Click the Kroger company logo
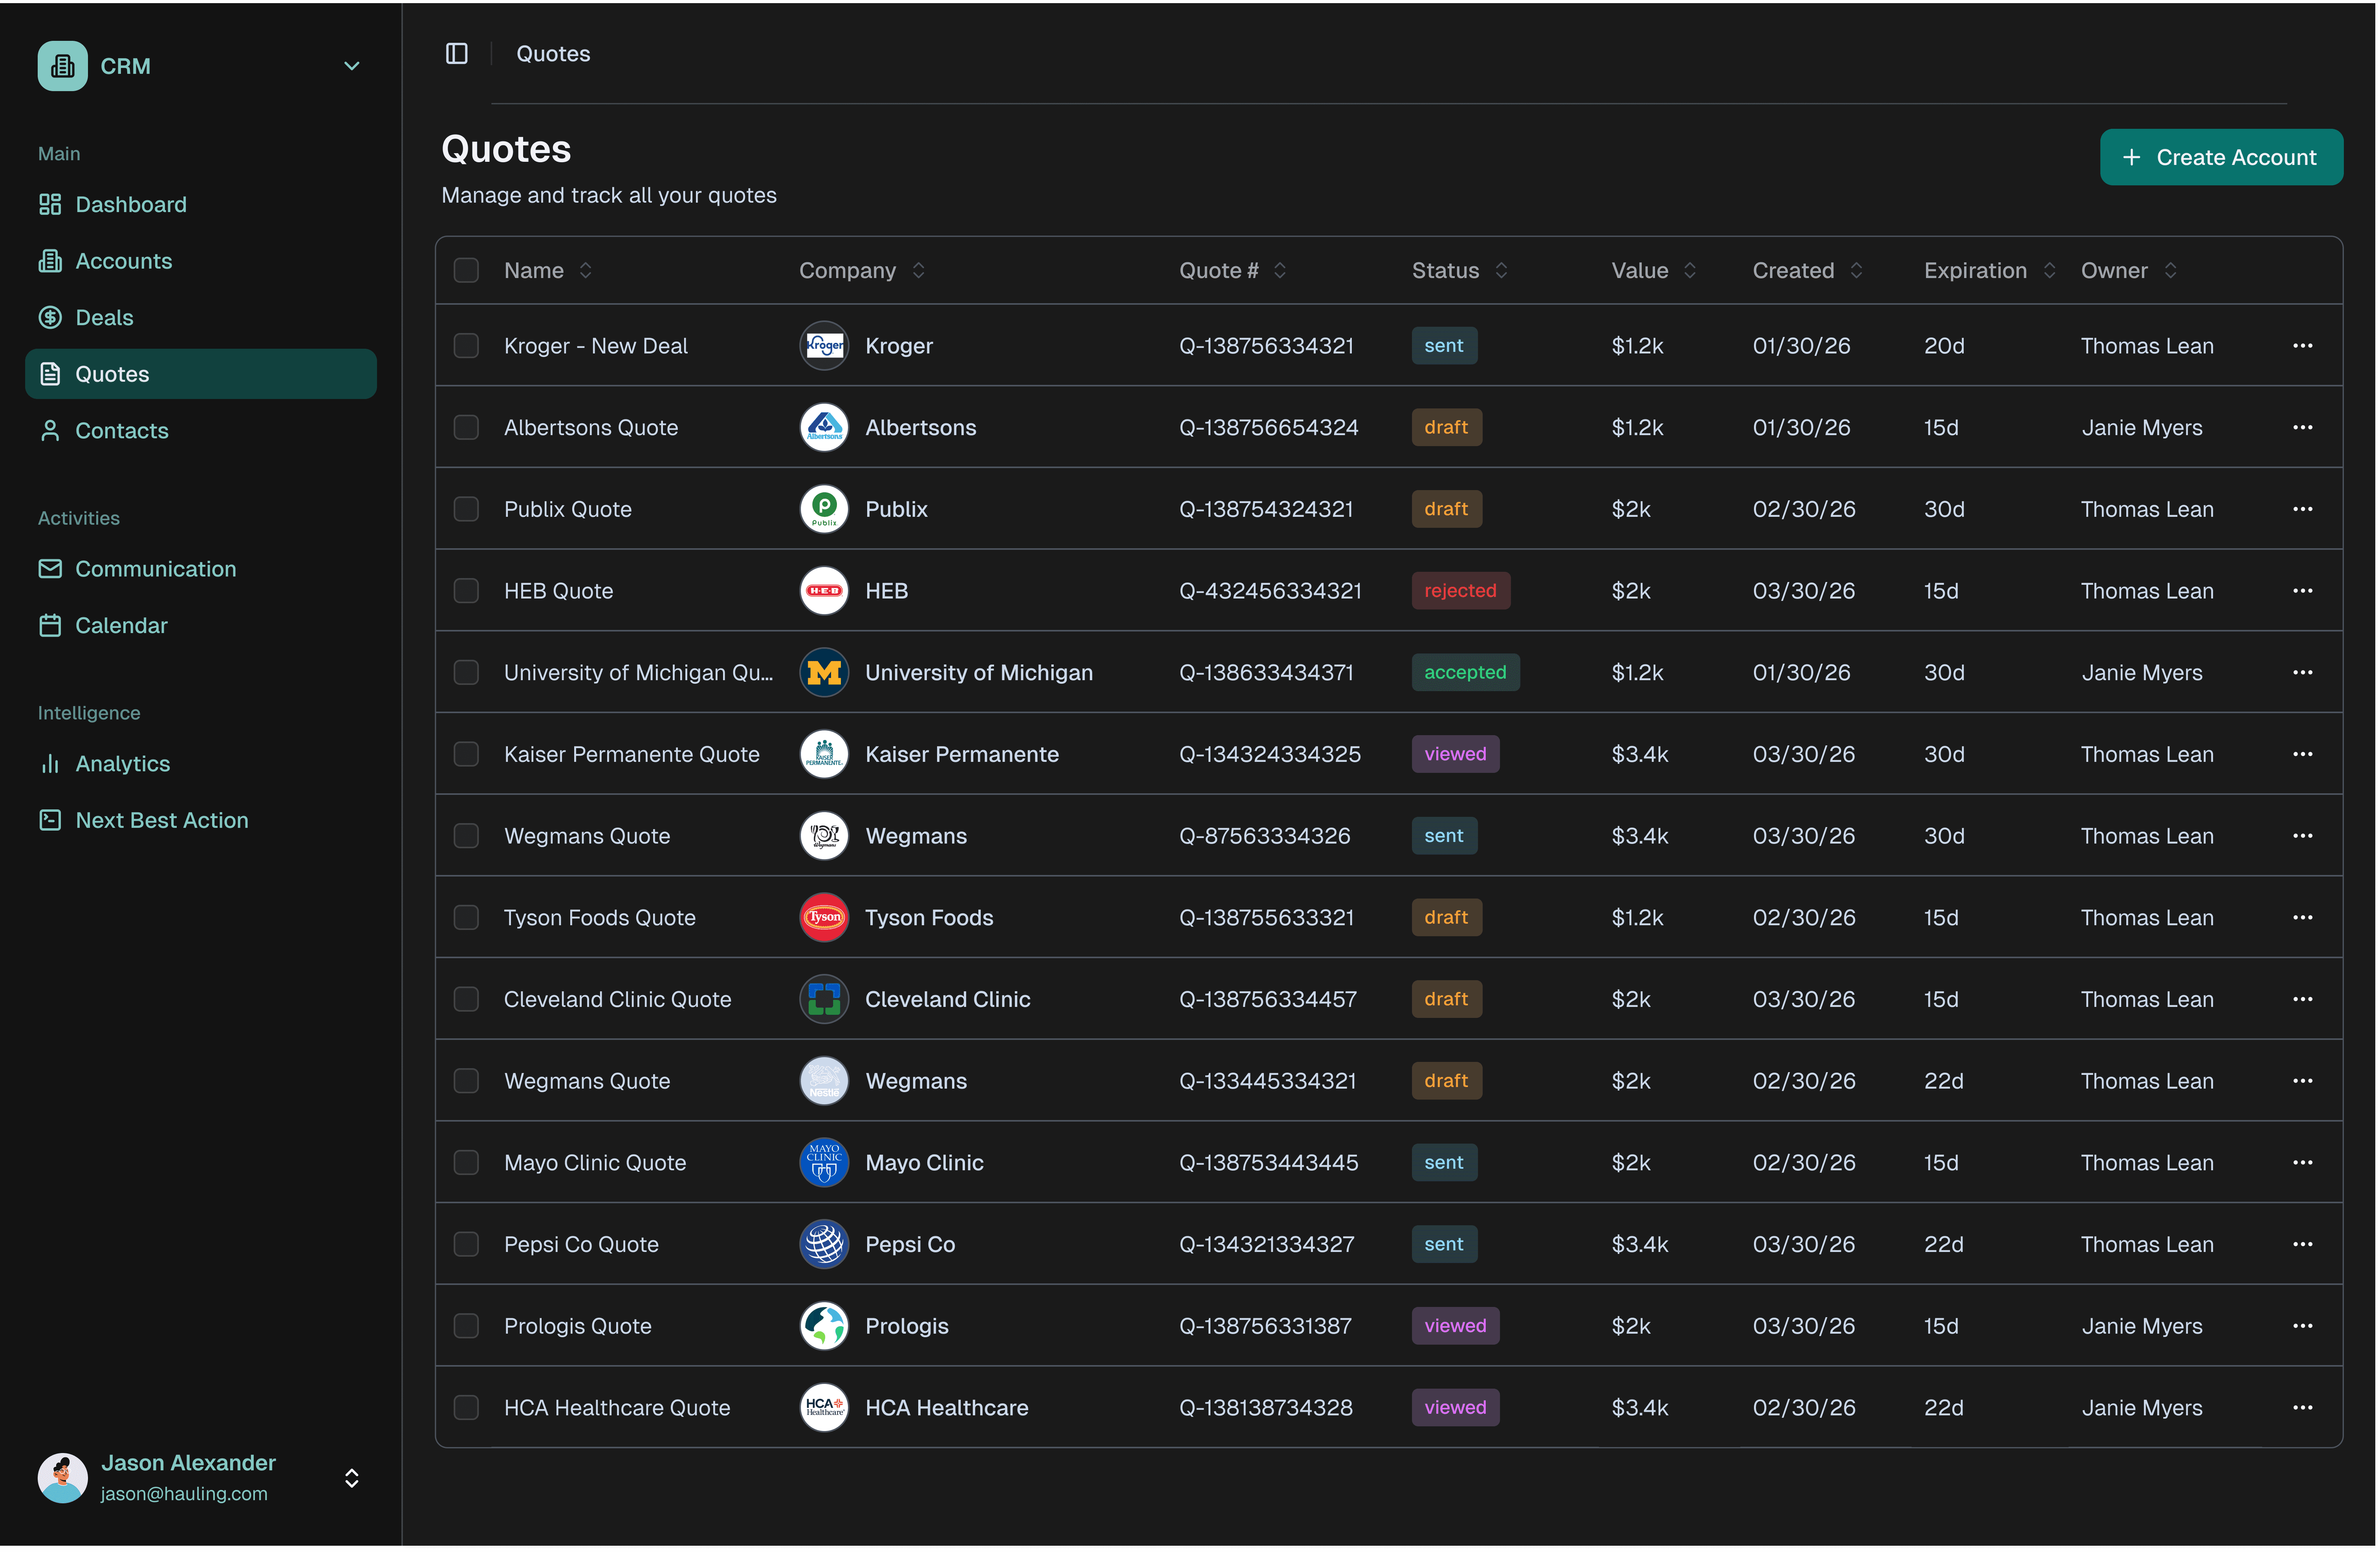The width and height of the screenshot is (2380, 1552). pyautogui.click(x=824, y=346)
